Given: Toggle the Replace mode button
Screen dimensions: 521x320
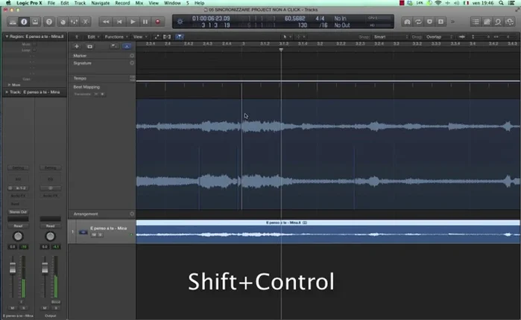Looking at the screenshot, I should 429,22.
